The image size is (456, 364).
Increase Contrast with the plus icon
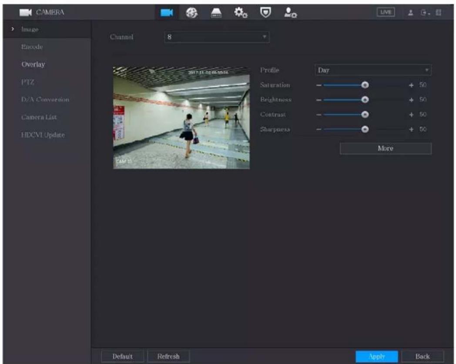pyautogui.click(x=411, y=115)
